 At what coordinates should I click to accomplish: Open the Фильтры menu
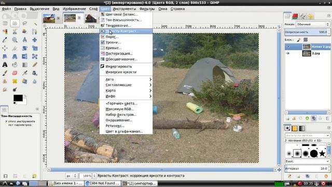point(147,9)
